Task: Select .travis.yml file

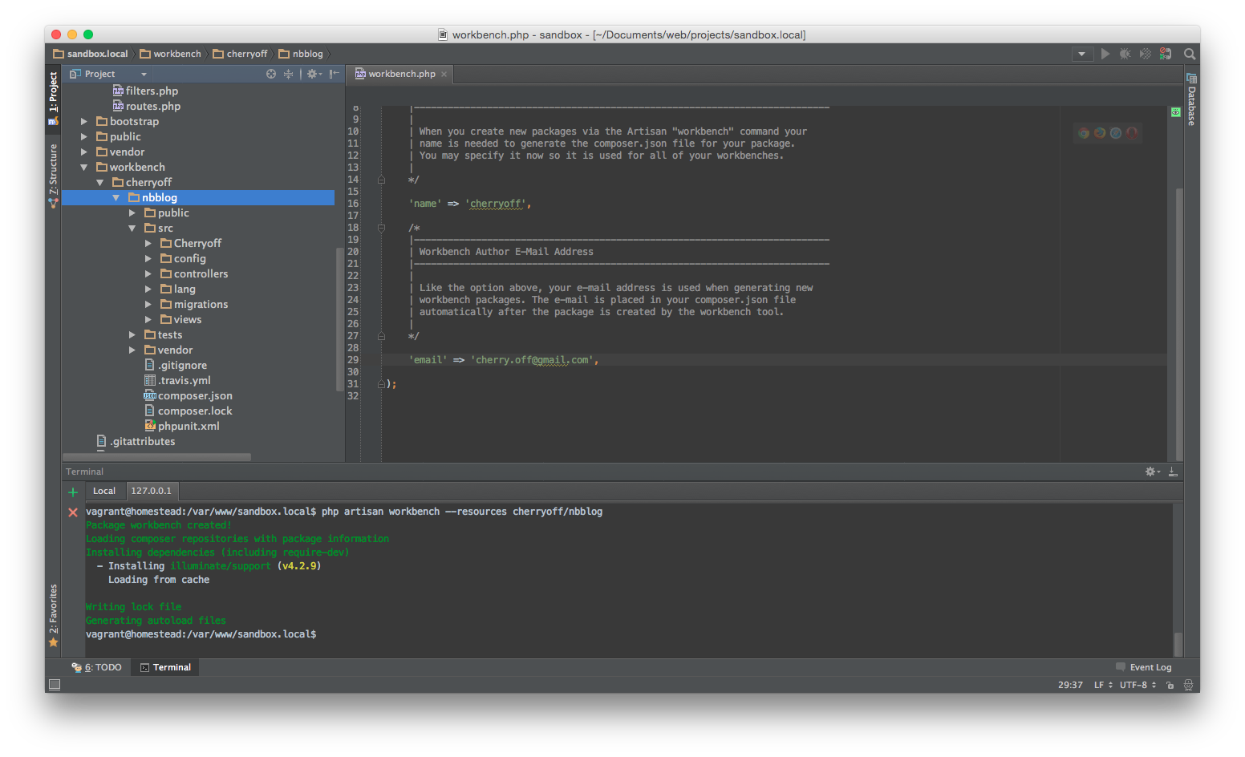Action: (x=177, y=381)
